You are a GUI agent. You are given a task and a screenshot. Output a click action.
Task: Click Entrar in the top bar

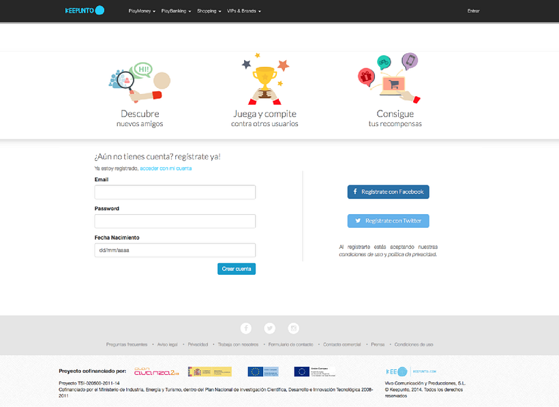point(473,11)
